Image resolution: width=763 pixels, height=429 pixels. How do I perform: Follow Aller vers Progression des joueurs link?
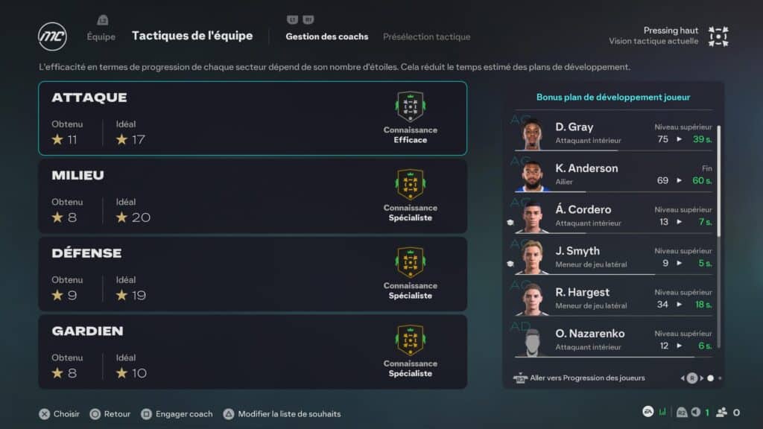587,378
